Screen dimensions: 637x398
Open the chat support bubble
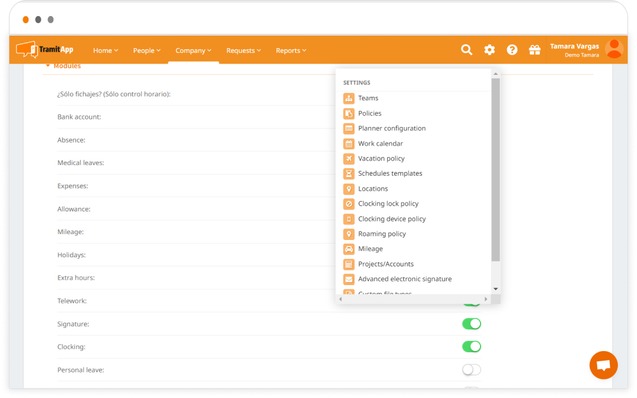pos(603,365)
